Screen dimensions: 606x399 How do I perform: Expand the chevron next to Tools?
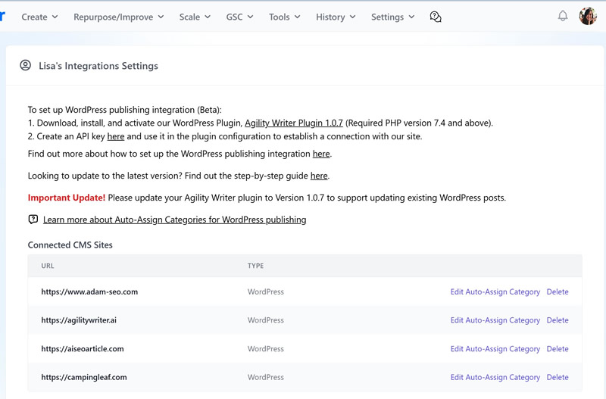297,17
